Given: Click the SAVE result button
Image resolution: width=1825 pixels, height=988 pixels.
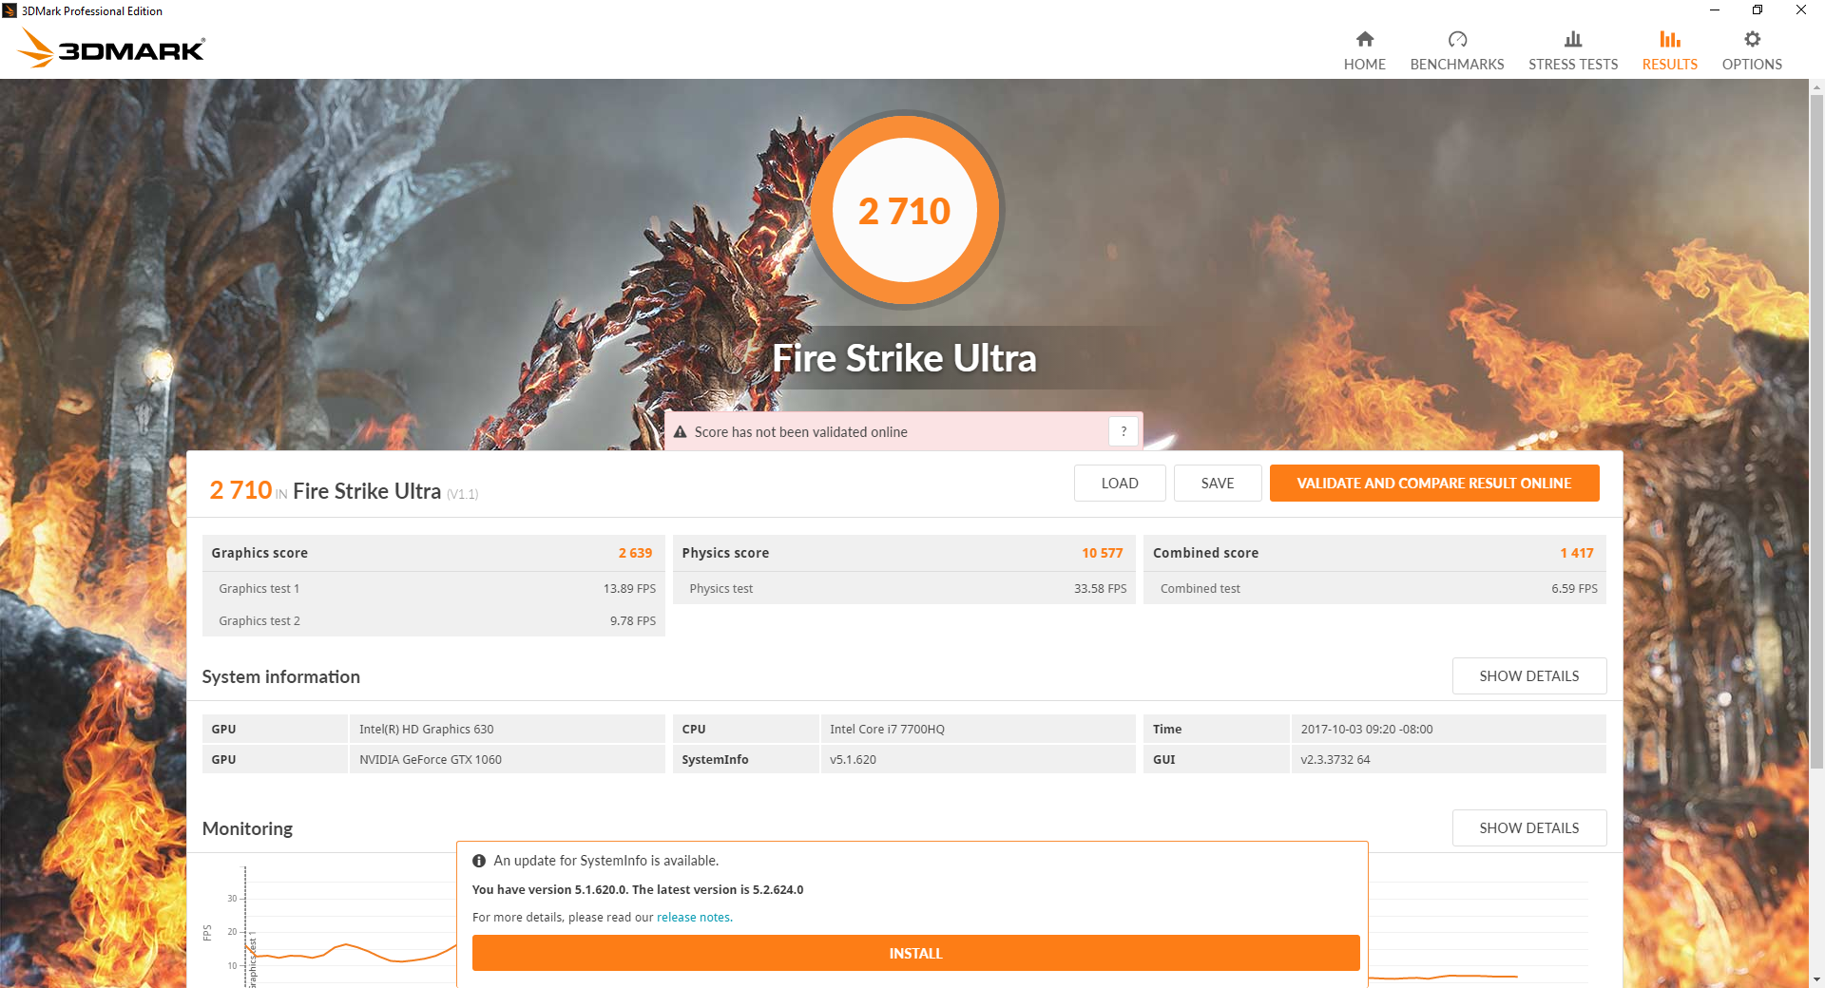Looking at the screenshot, I should (x=1218, y=484).
